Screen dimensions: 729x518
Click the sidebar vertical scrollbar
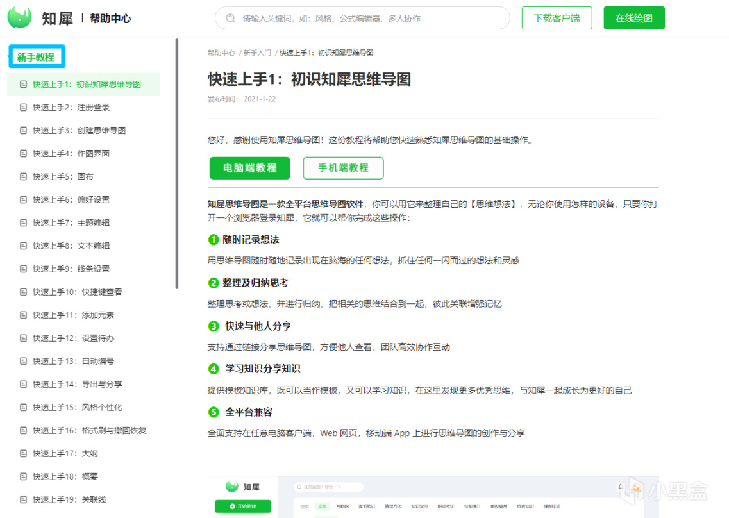(177, 163)
